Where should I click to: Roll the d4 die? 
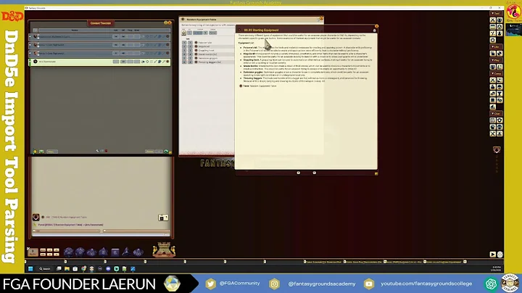[126, 252]
